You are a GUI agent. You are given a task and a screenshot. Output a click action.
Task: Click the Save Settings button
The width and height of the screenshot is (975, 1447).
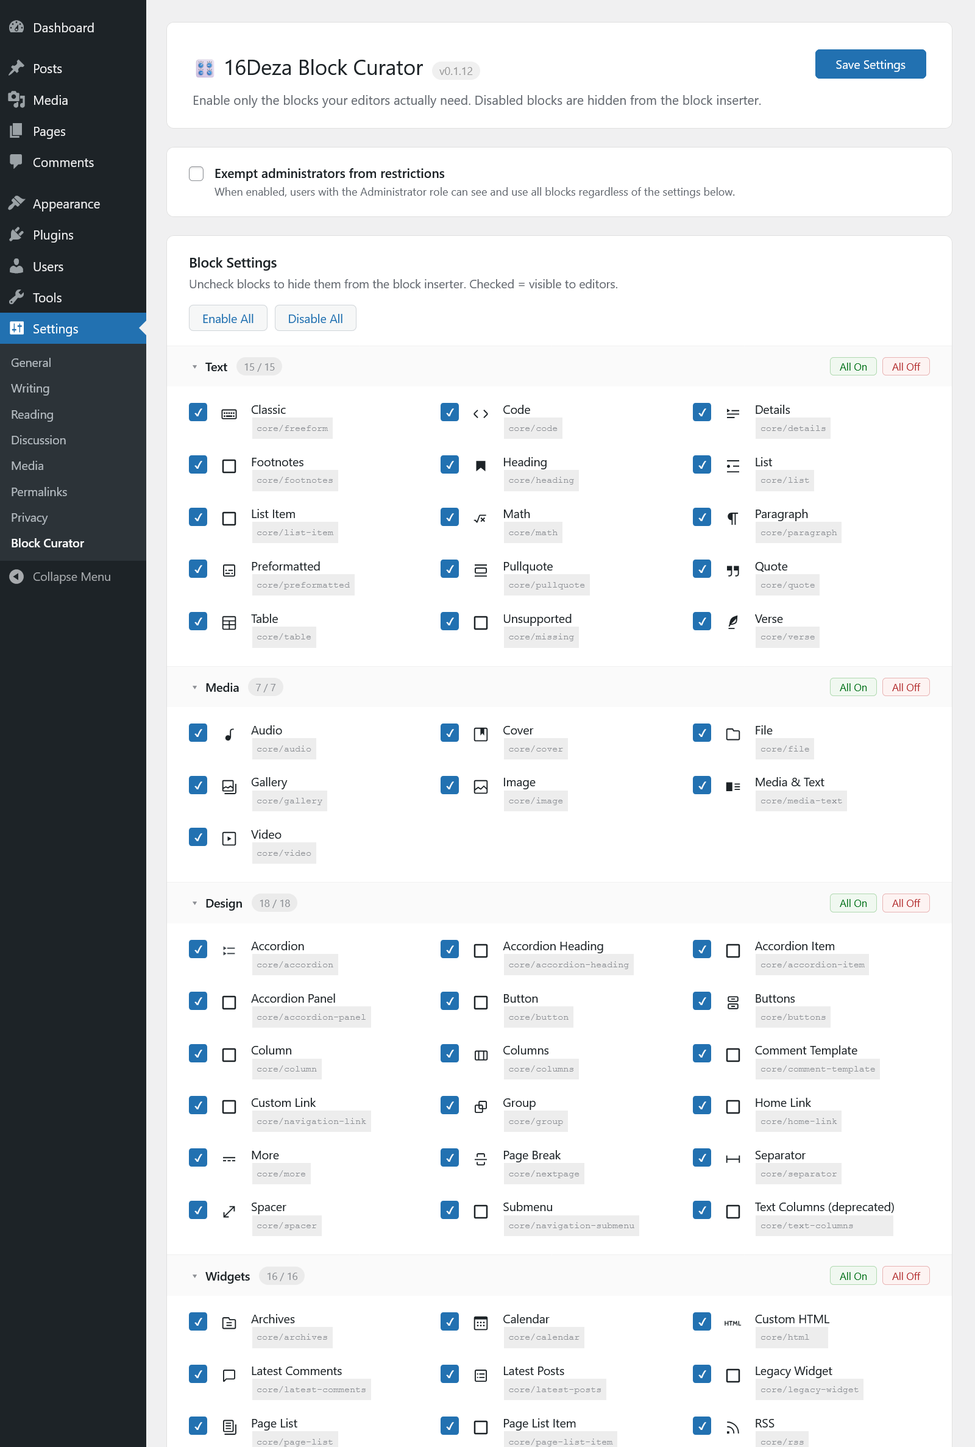tap(871, 64)
